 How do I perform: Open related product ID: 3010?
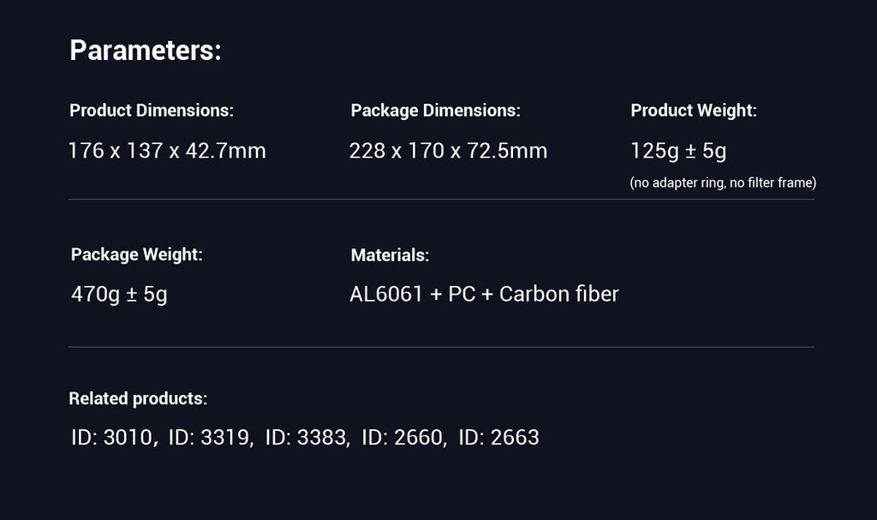click(112, 437)
